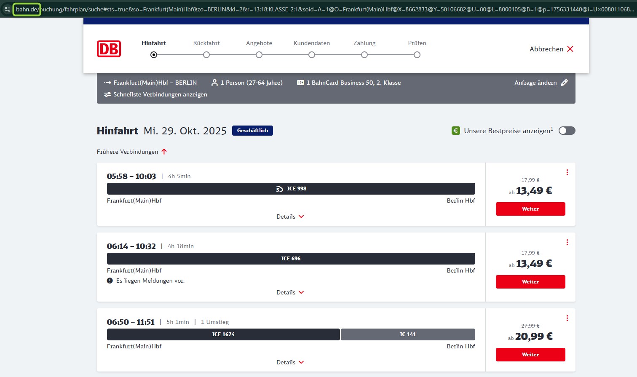Click the struck-through '27,99 €' price
This screenshot has height=377, width=637.
tap(530, 326)
